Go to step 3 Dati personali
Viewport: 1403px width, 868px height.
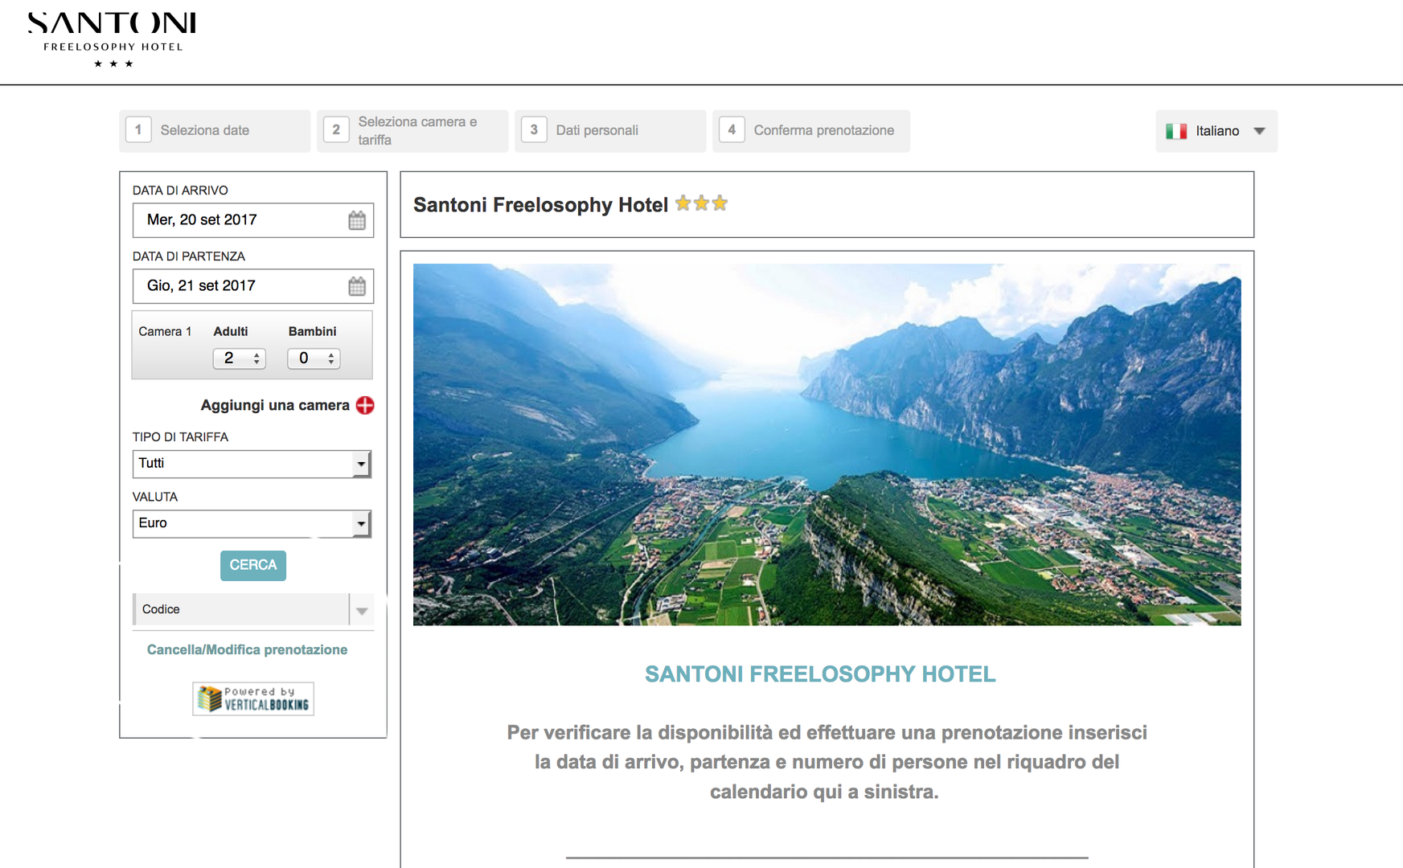point(610,130)
